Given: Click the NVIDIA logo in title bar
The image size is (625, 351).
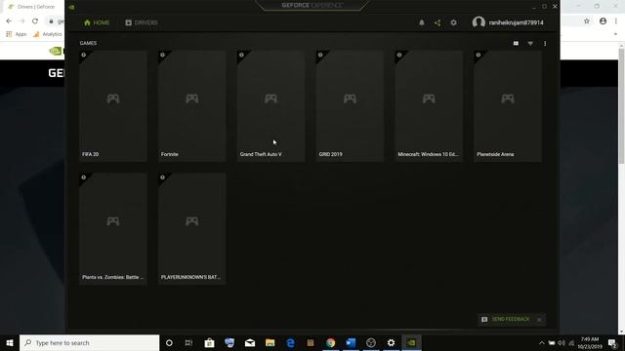Looking at the screenshot, I should [x=71, y=7].
